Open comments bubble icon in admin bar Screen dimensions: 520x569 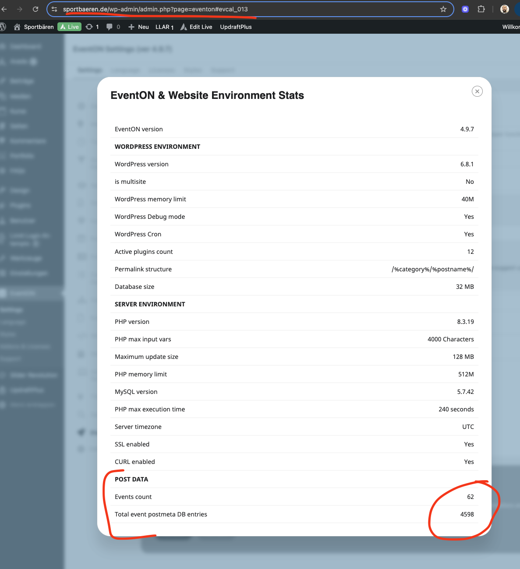(113, 27)
